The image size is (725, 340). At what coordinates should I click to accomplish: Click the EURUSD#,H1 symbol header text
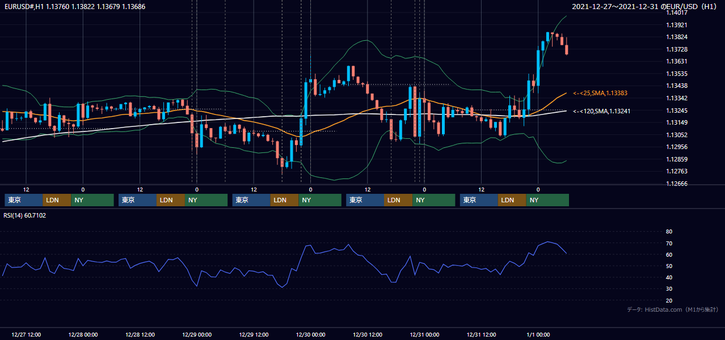point(74,7)
